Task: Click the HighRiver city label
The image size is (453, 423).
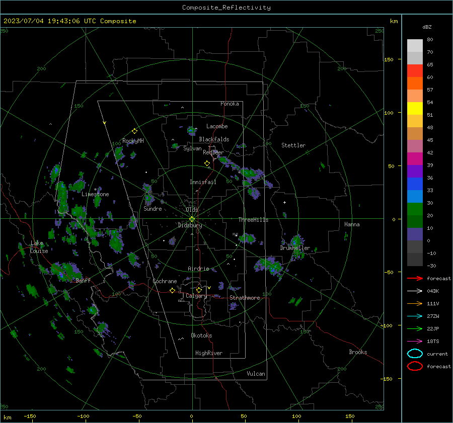Action: pyautogui.click(x=209, y=353)
